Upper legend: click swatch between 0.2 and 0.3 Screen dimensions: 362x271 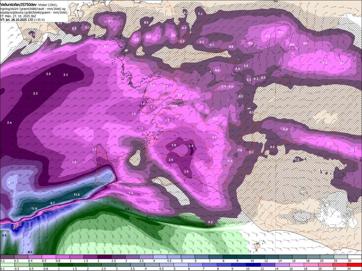click(7, 257)
